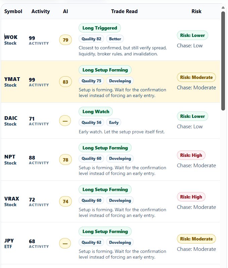
Task: Click the scrollbar up arrow
Action: pos(223,7)
